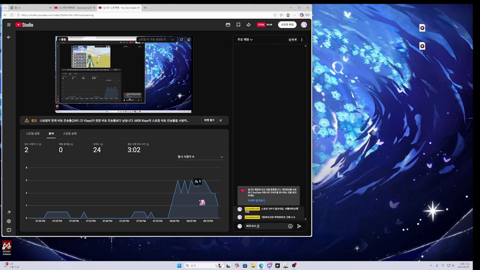Click the send feedback icon in left sidebar

(9, 230)
